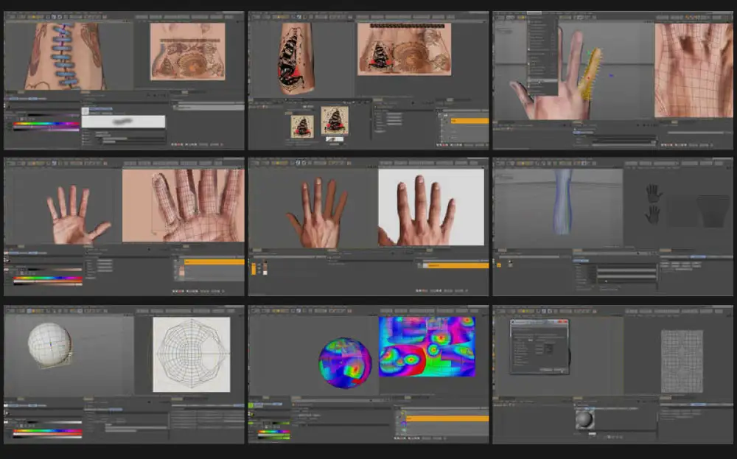Select the orange layer row in the rainbow sphere panel
The image size is (737, 459).
point(447,418)
